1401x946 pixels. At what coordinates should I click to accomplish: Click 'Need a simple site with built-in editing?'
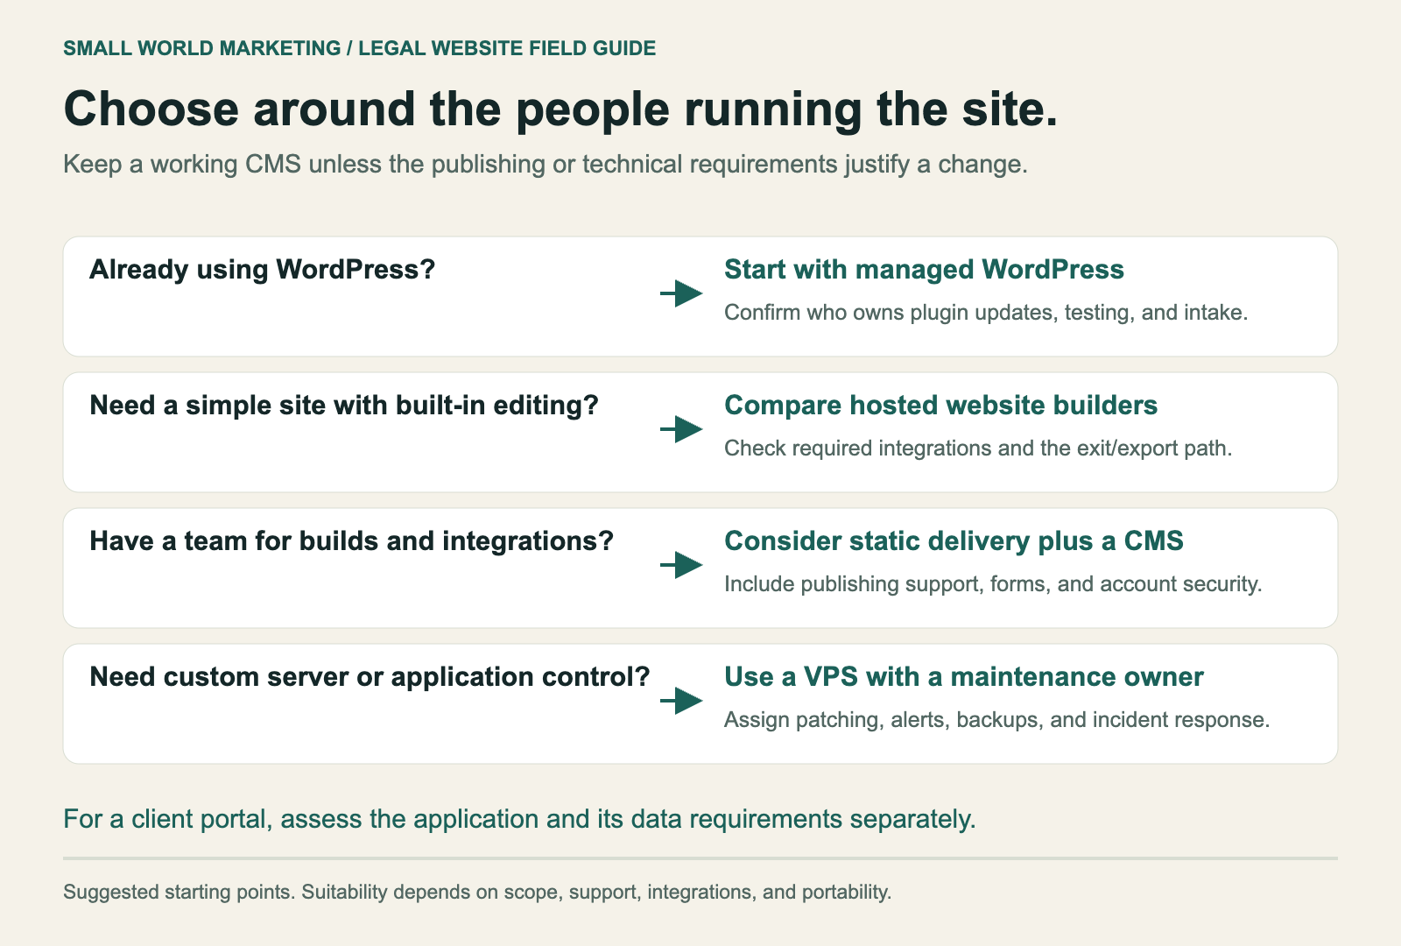click(x=343, y=405)
